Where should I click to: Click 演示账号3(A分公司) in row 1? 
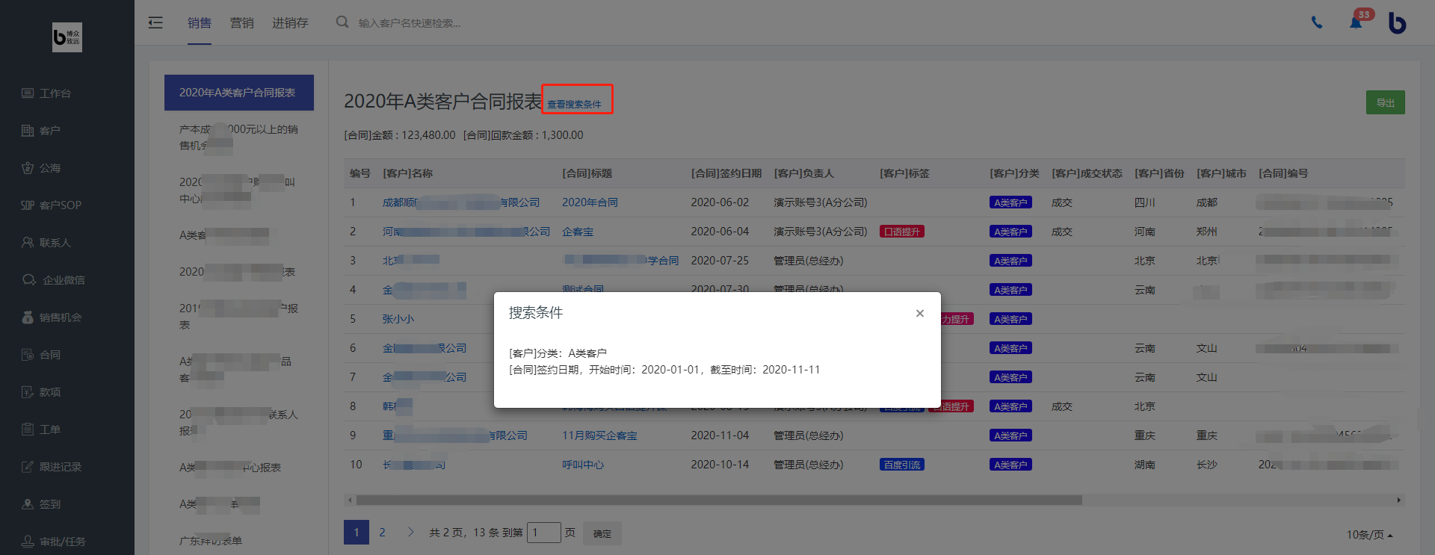tap(821, 202)
